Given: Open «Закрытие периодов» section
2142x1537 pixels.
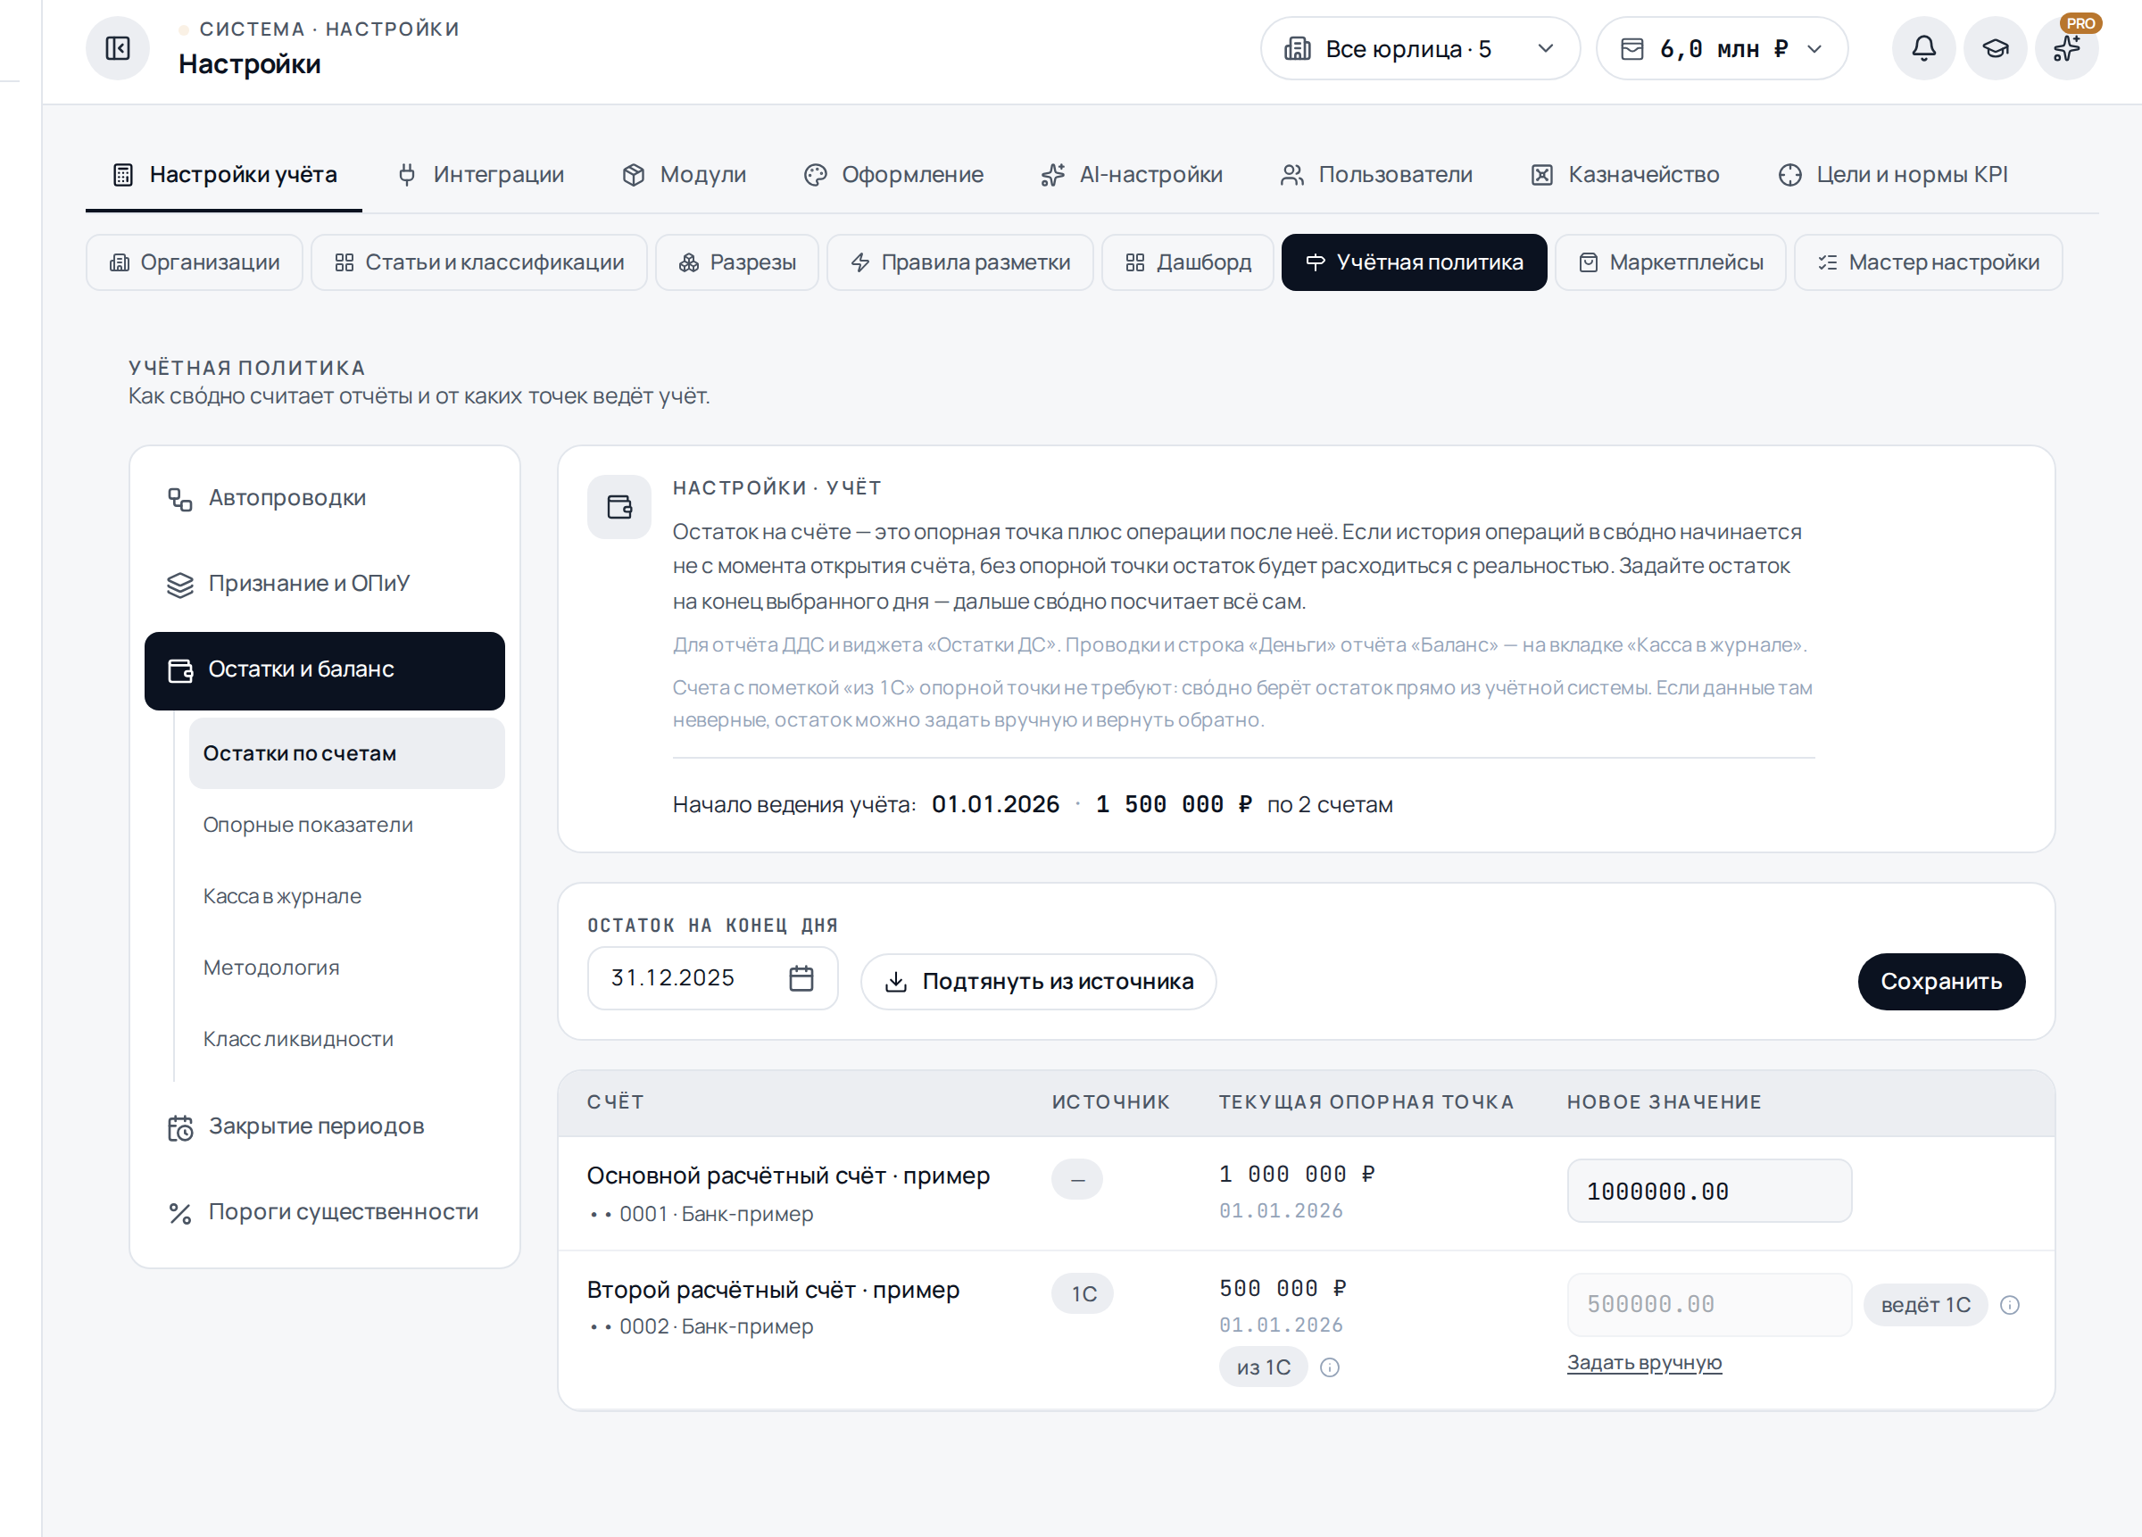Looking at the screenshot, I should pyautogui.click(x=325, y=1127).
